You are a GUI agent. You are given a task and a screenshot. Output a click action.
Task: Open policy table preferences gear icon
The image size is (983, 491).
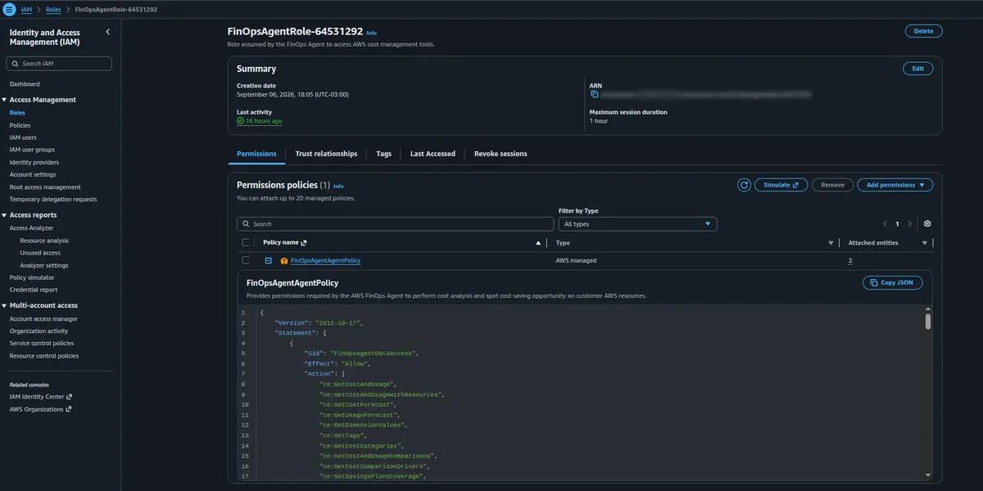tap(927, 223)
